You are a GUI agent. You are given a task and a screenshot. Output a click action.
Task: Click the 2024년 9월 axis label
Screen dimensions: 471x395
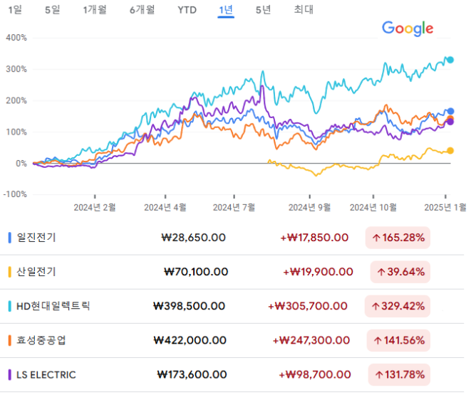[x=310, y=207]
